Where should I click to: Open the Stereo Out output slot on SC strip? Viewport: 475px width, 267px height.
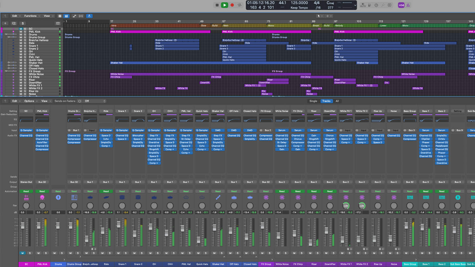tap(26, 182)
